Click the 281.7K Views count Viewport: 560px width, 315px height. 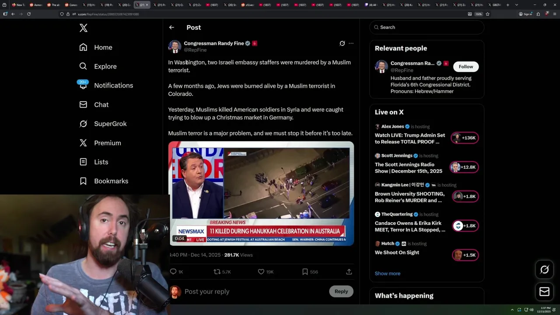[x=238, y=255]
